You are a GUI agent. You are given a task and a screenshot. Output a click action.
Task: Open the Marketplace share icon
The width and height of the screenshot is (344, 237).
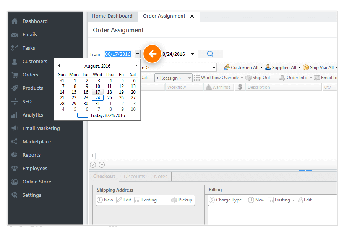point(15,141)
